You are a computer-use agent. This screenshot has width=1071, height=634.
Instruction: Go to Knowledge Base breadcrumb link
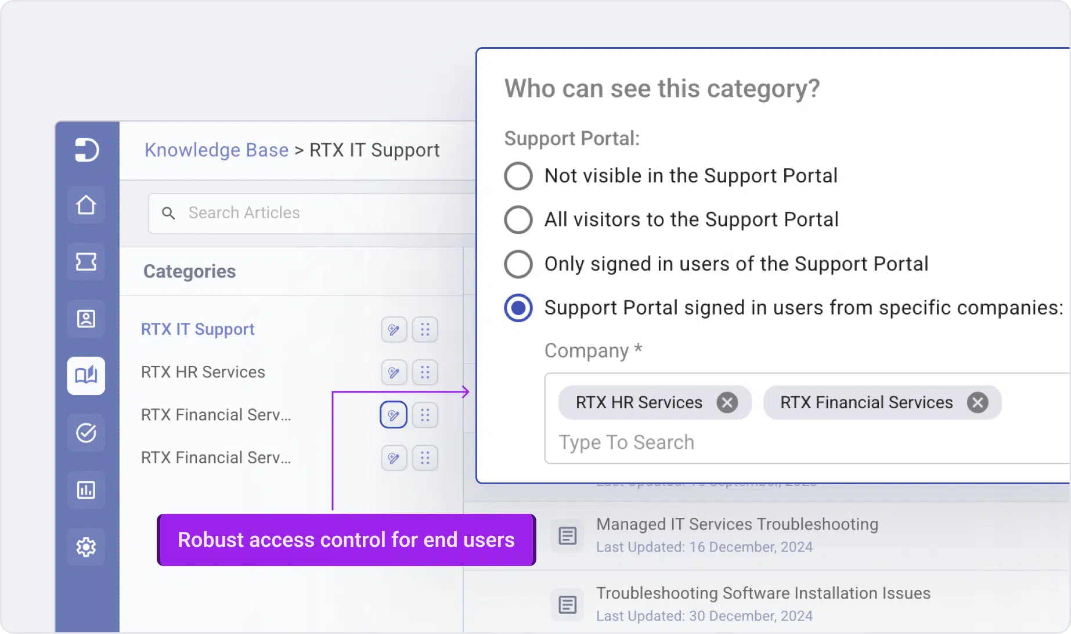point(217,150)
